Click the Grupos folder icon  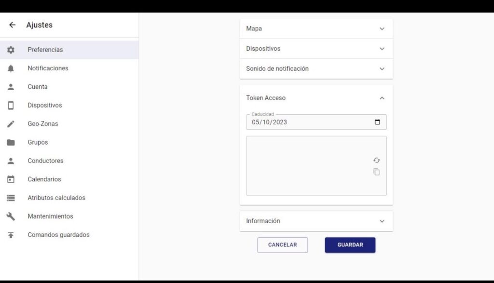[11, 143]
